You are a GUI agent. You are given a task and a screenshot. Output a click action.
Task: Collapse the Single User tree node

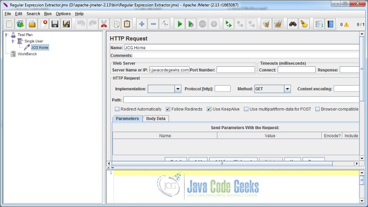13,41
